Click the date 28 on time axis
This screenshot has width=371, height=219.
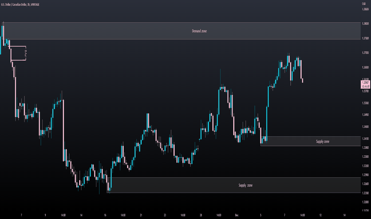tap(201, 215)
